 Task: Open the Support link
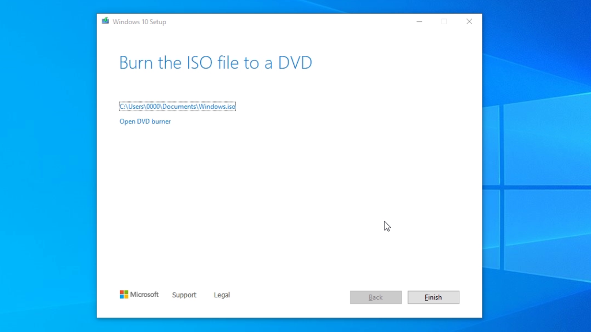tap(184, 295)
